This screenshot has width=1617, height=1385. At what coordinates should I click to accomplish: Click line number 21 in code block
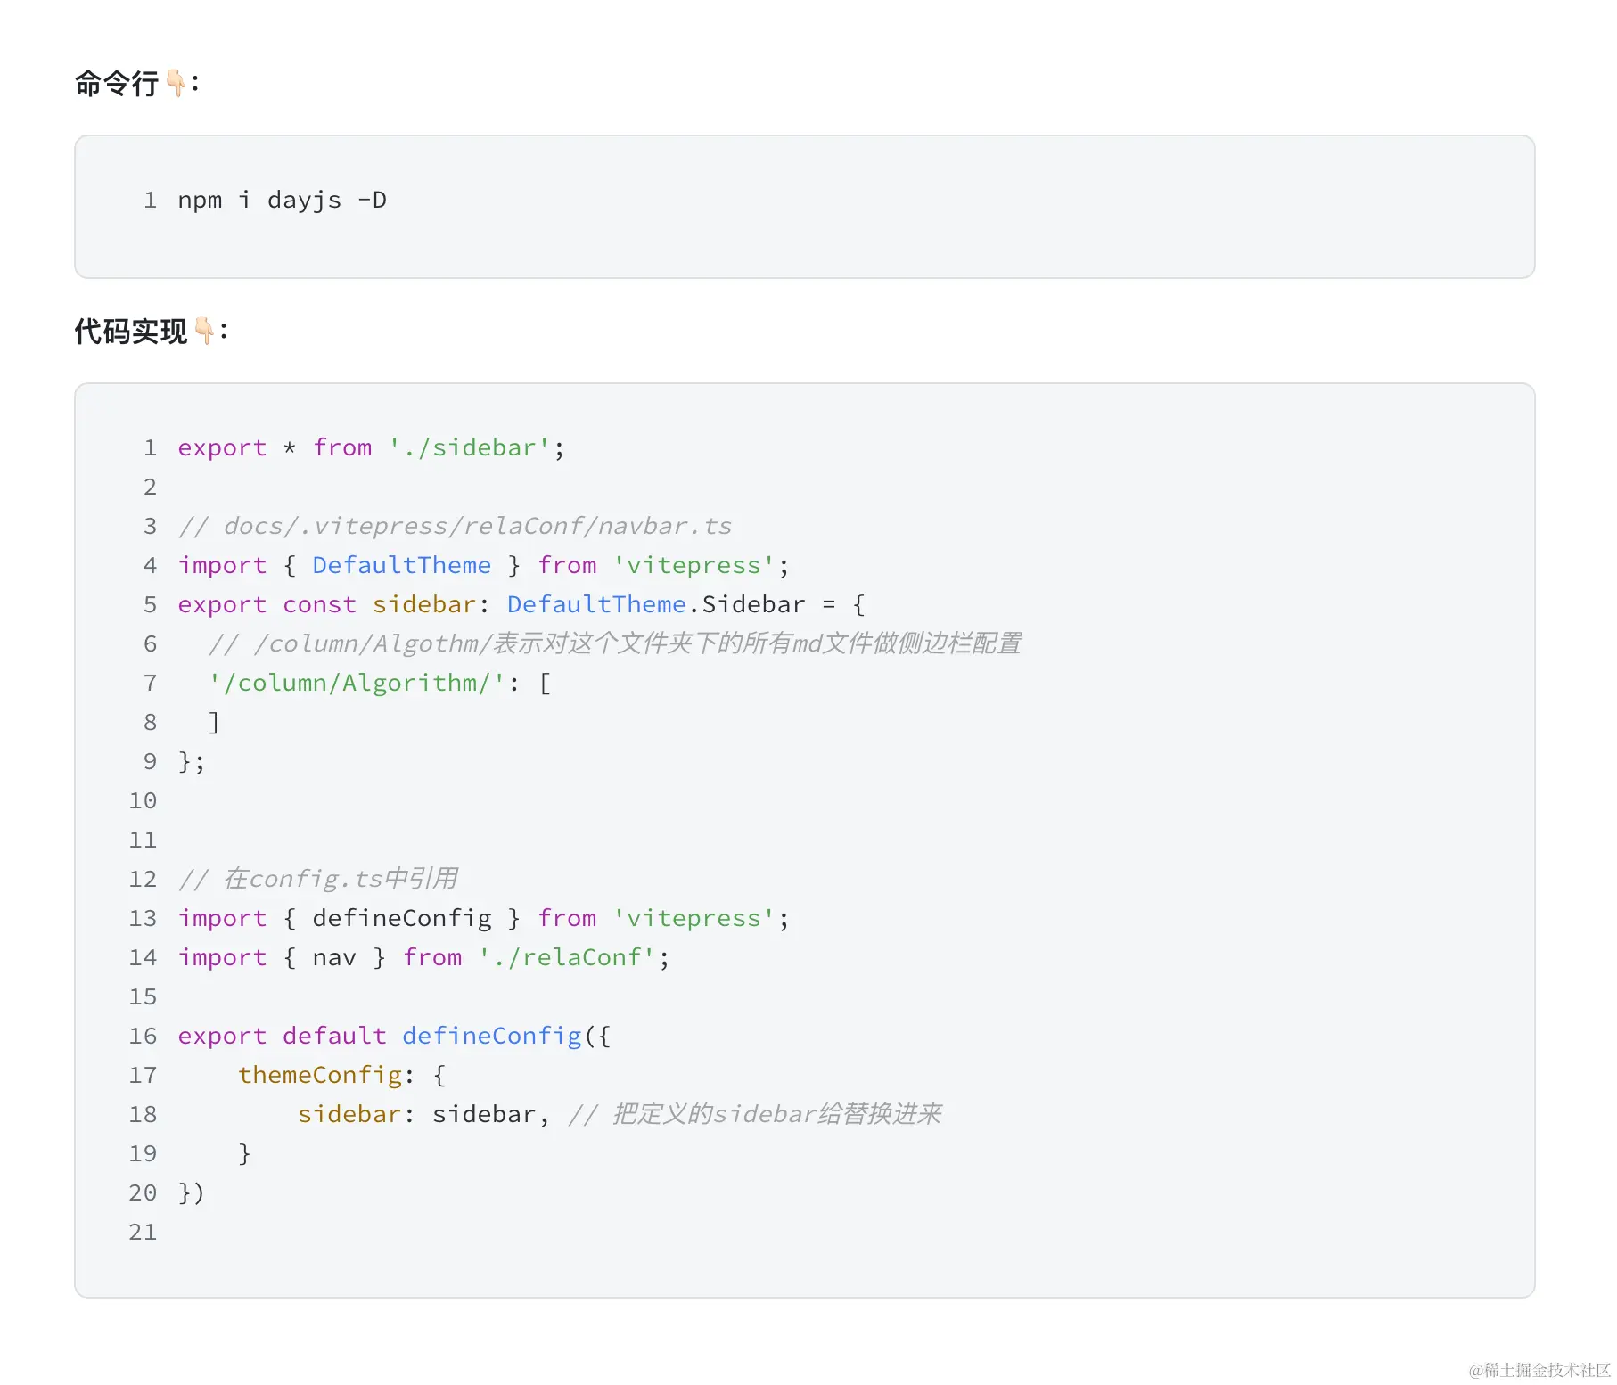143,1232
